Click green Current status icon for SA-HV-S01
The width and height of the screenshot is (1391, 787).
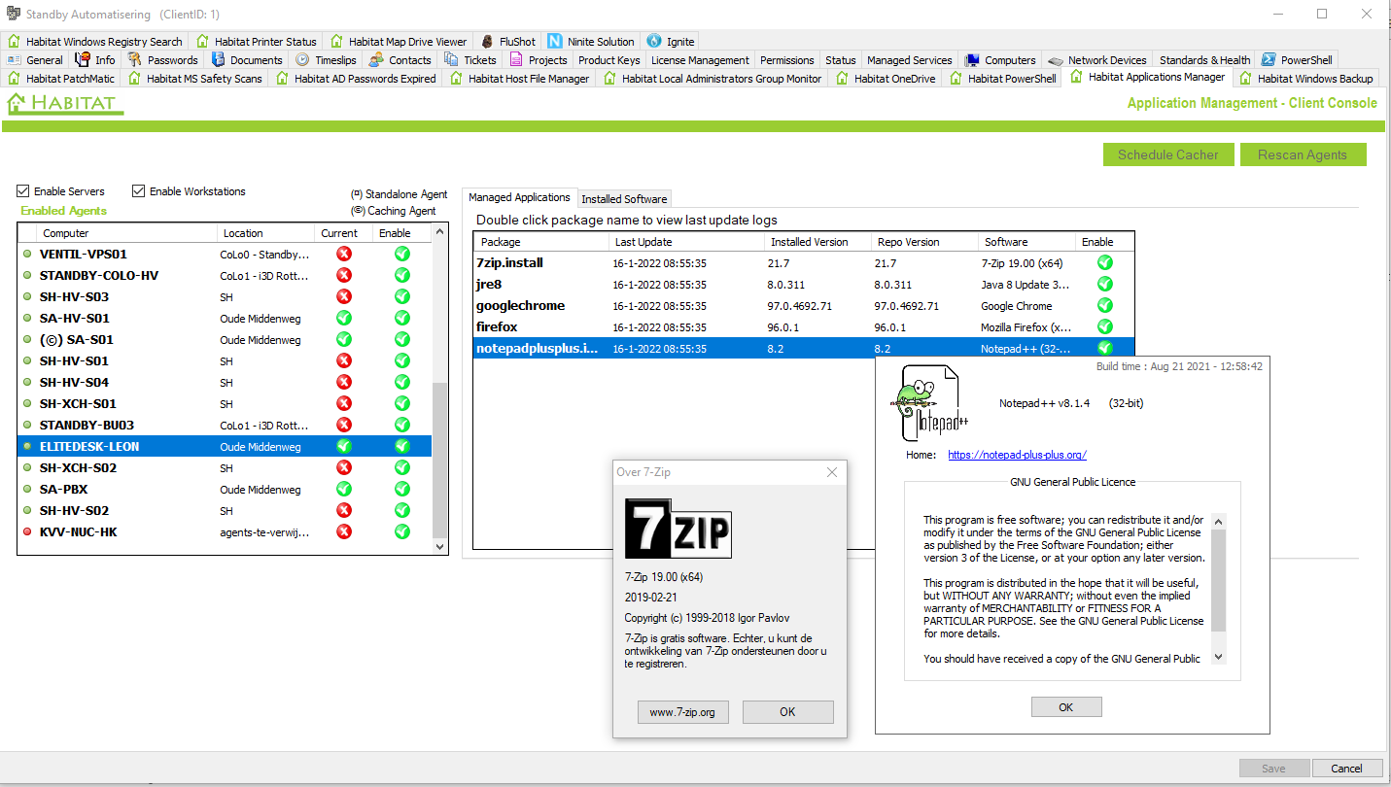click(343, 319)
